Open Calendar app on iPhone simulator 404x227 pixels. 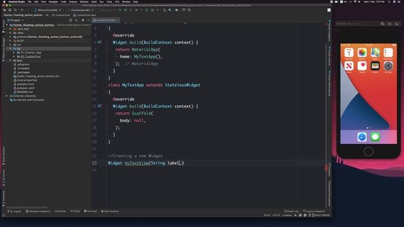(349, 53)
